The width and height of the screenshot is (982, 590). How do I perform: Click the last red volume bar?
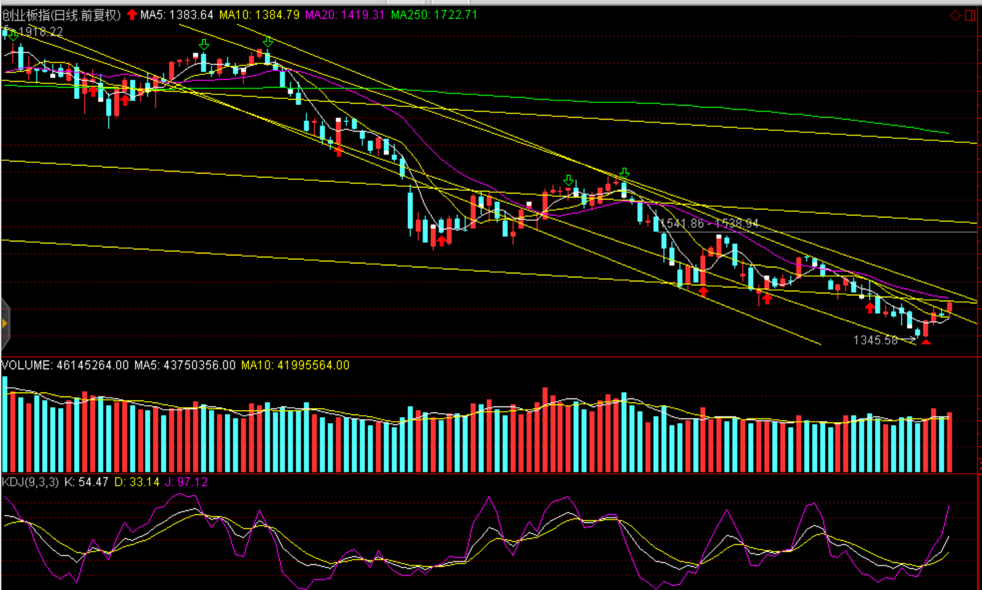[949, 442]
